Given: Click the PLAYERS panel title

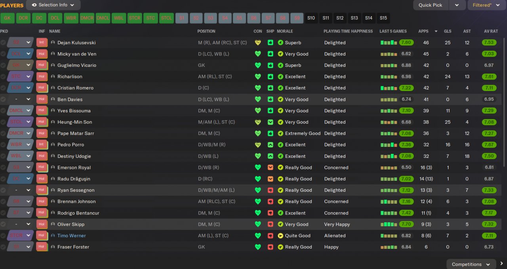Looking at the screenshot, I should click(x=12, y=6).
